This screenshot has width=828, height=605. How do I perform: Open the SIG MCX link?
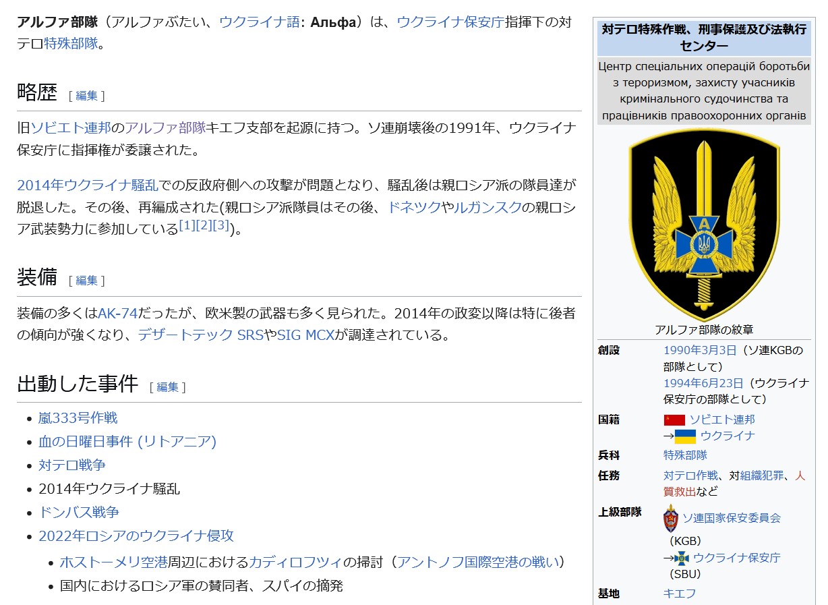click(x=305, y=335)
